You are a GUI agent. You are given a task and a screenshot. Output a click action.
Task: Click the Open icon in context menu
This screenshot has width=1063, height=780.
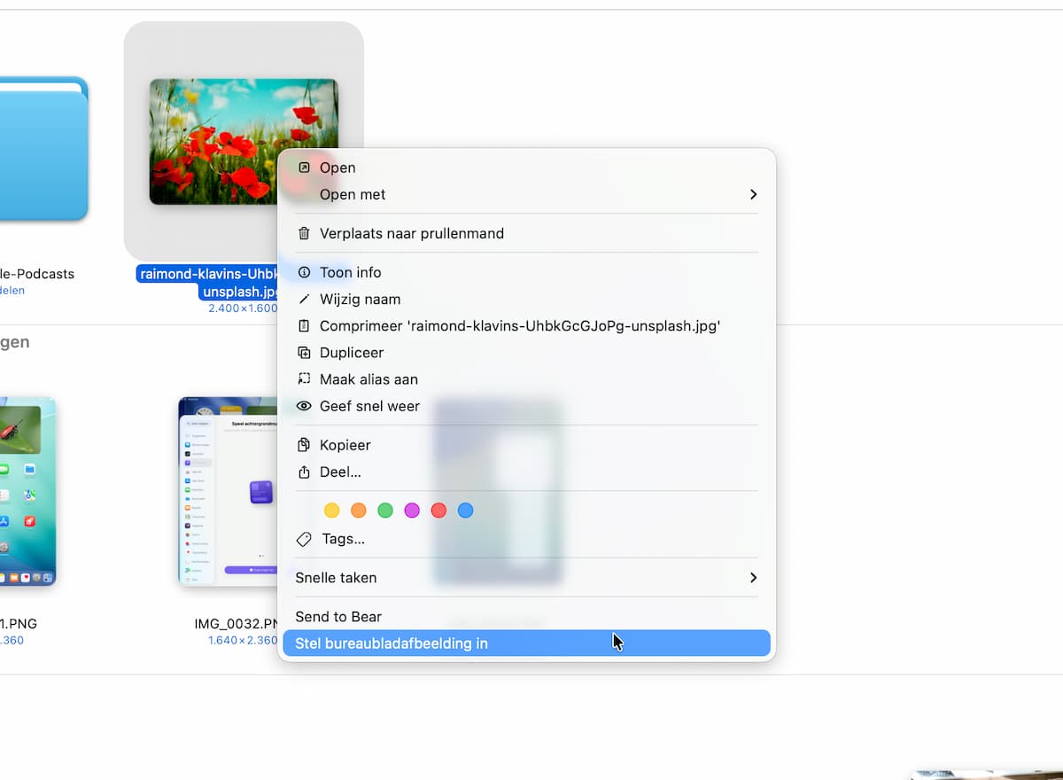pyautogui.click(x=304, y=168)
